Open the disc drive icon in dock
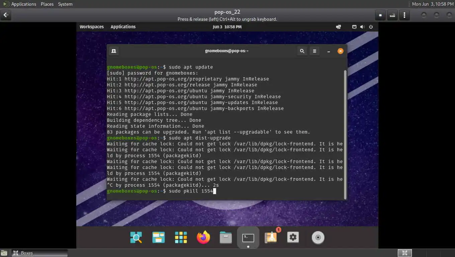 [318, 238]
